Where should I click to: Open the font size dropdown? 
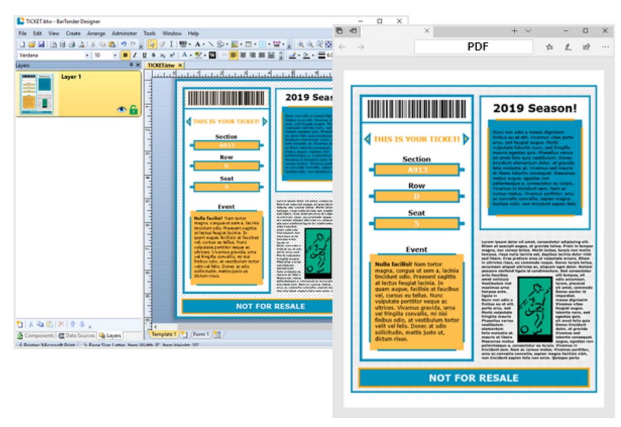[115, 55]
